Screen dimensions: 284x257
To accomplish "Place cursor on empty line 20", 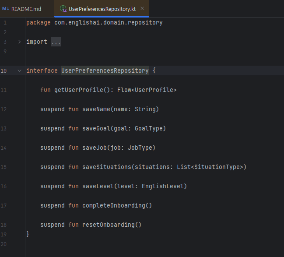I will point(154,244).
